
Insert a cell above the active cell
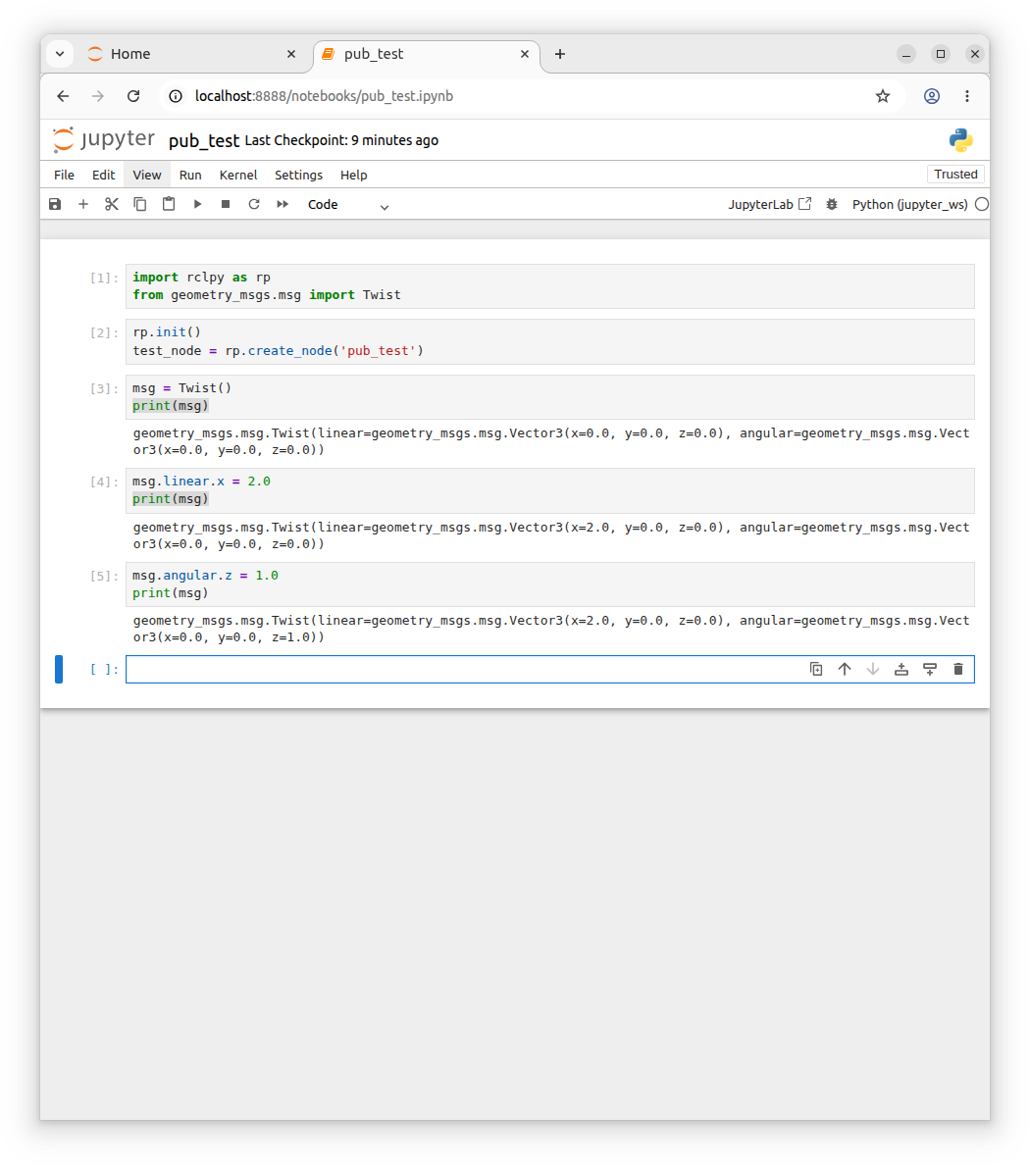(x=901, y=669)
